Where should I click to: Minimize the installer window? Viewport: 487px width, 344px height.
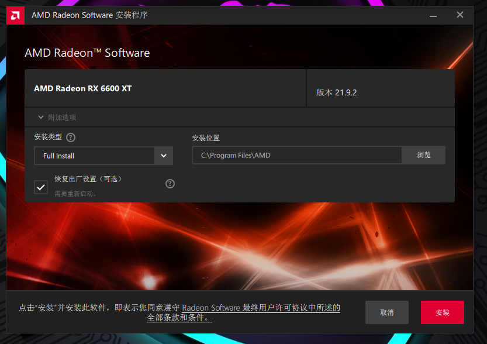click(433, 15)
